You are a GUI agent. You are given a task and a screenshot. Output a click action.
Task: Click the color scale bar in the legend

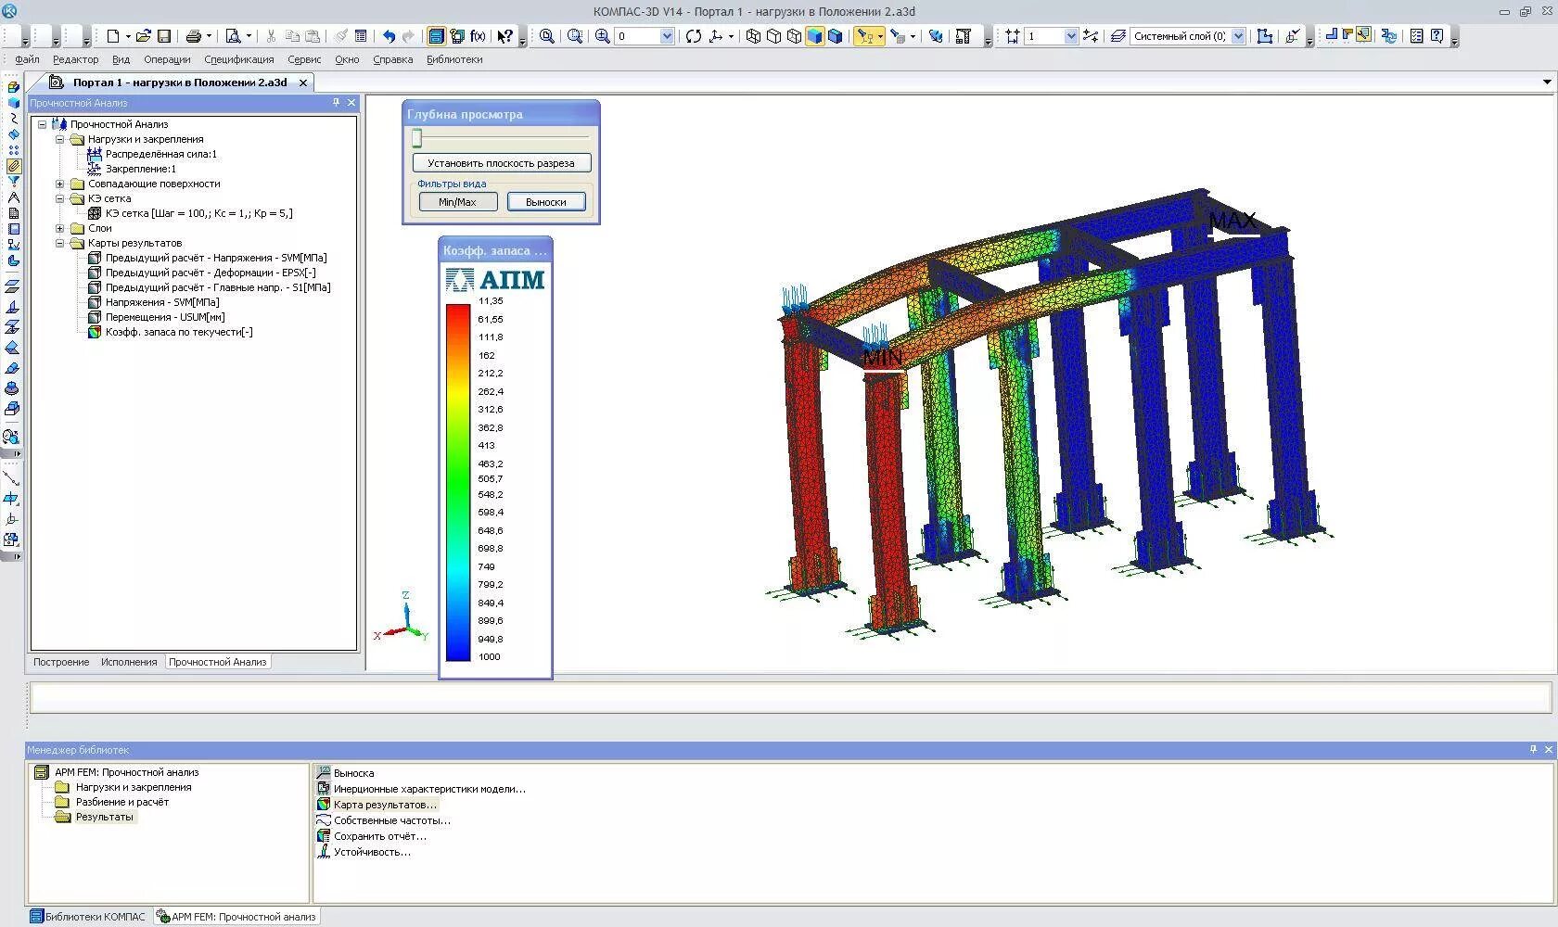tap(458, 482)
